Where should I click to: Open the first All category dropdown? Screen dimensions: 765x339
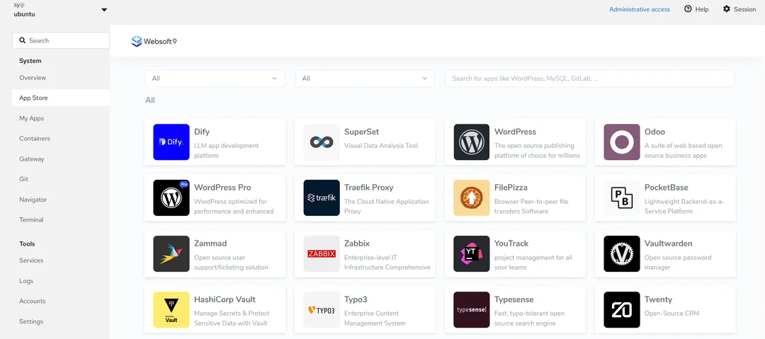(x=215, y=78)
